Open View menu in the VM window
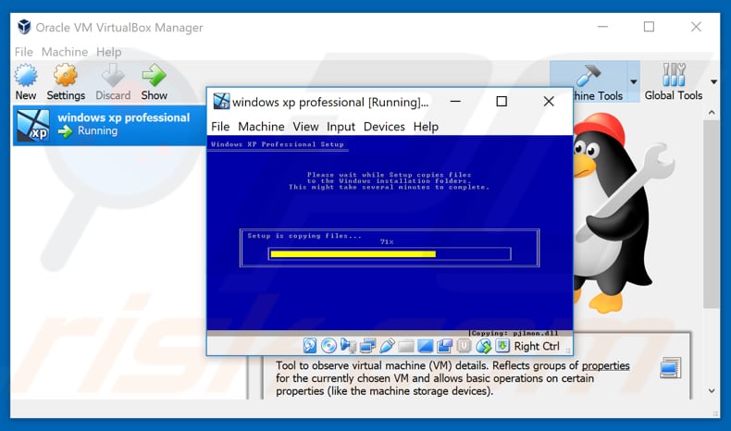The width and height of the screenshot is (731, 431). click(305, 127)
